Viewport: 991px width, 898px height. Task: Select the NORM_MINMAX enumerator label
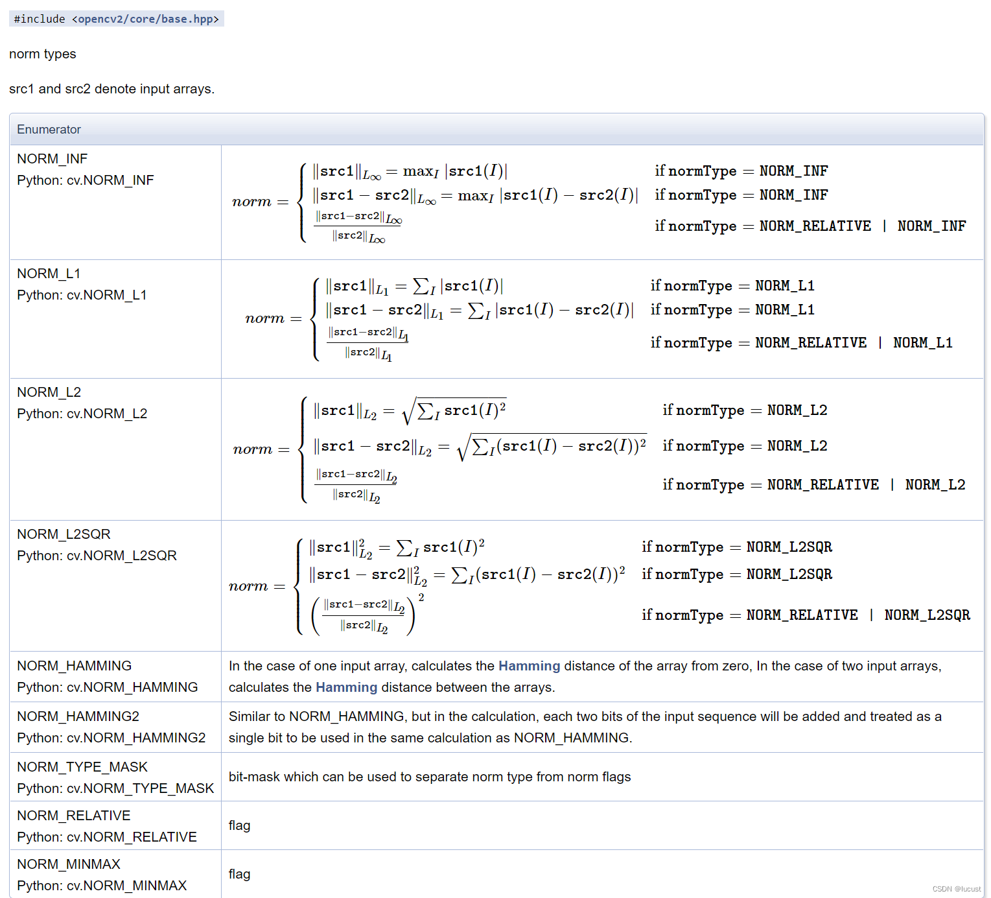click(67, 864)
